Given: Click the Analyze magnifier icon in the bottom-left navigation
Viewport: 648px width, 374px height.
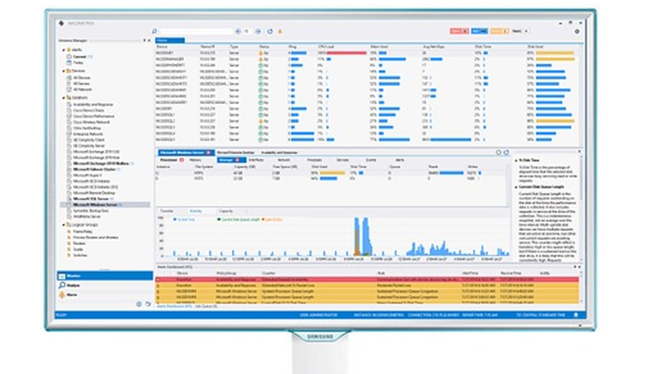Looking at the screenshot, I should [x=62, y=285].
